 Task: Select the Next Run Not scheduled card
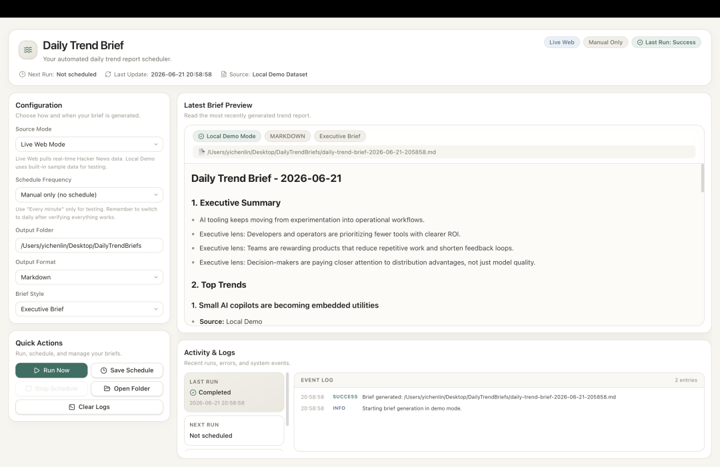point(234,430)
